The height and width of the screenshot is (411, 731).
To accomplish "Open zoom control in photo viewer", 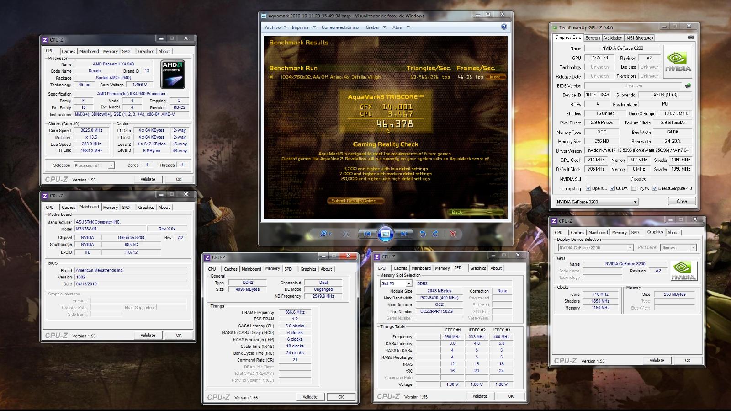I will point(325,234).
